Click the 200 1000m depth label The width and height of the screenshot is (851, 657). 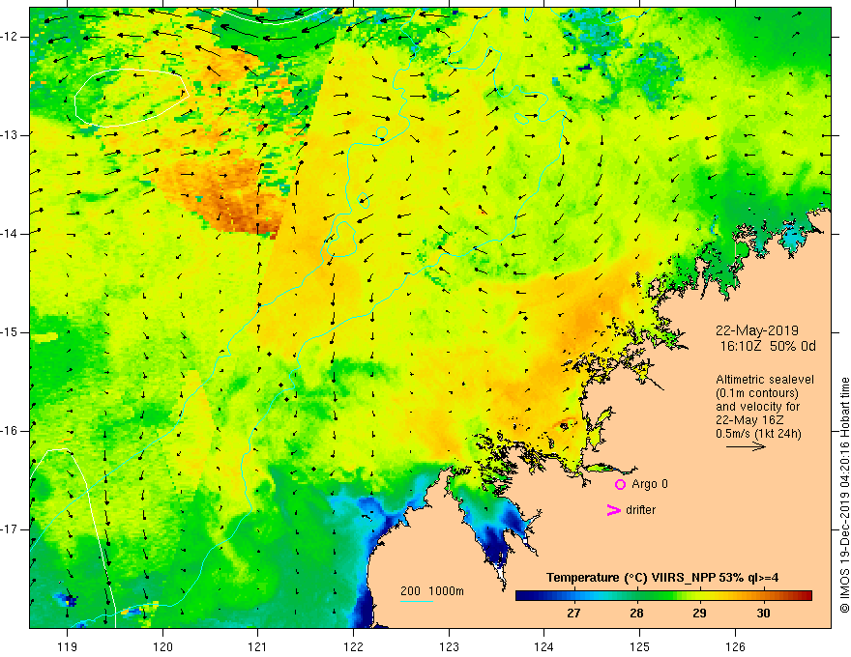(432, 591)
